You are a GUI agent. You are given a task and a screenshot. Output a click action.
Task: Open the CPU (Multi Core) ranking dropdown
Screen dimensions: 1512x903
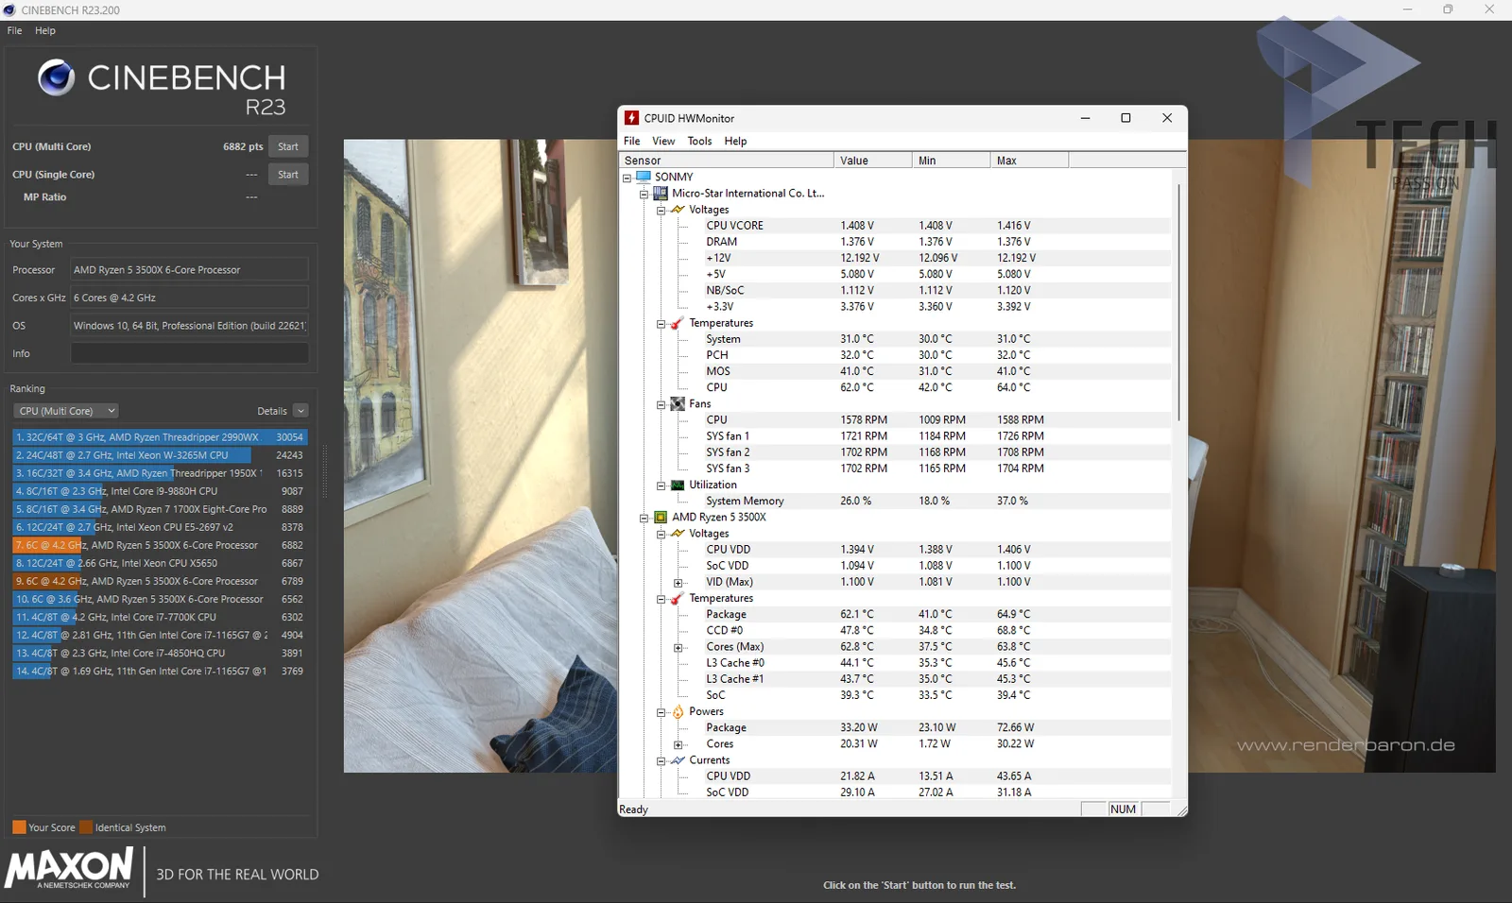pyautogui.click(x=65, y=411)
